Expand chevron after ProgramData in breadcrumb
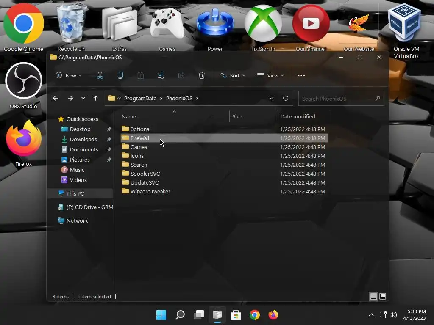 (x=161, y=98)
